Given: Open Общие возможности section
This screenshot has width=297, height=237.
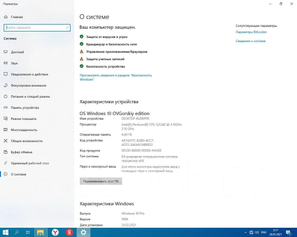Looking at the screenshot, I should point(37,141).
